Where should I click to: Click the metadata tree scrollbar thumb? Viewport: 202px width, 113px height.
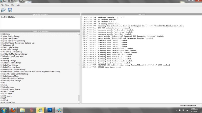click(x=79, y=65)
